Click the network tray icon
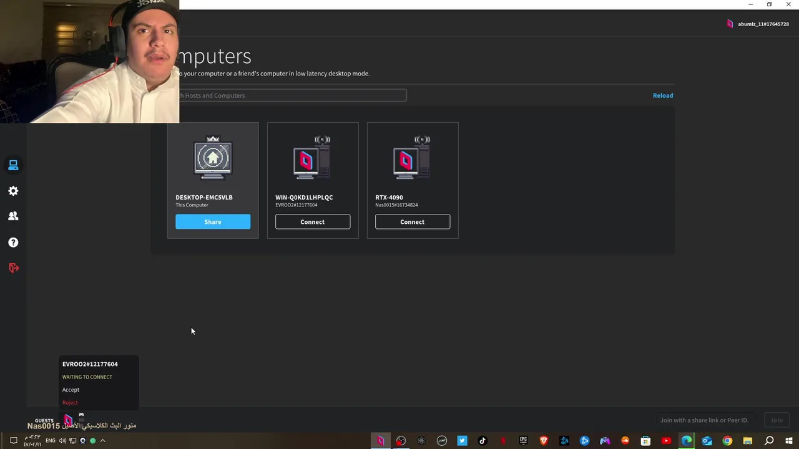This screenshot has height=449, width=799. coord(72,441)
